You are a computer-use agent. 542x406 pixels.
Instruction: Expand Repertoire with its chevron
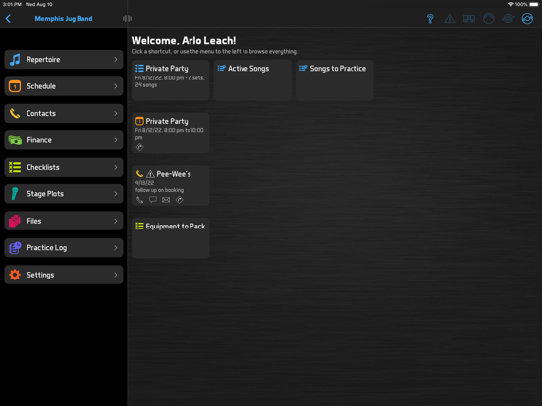click(x=116, y=60)
